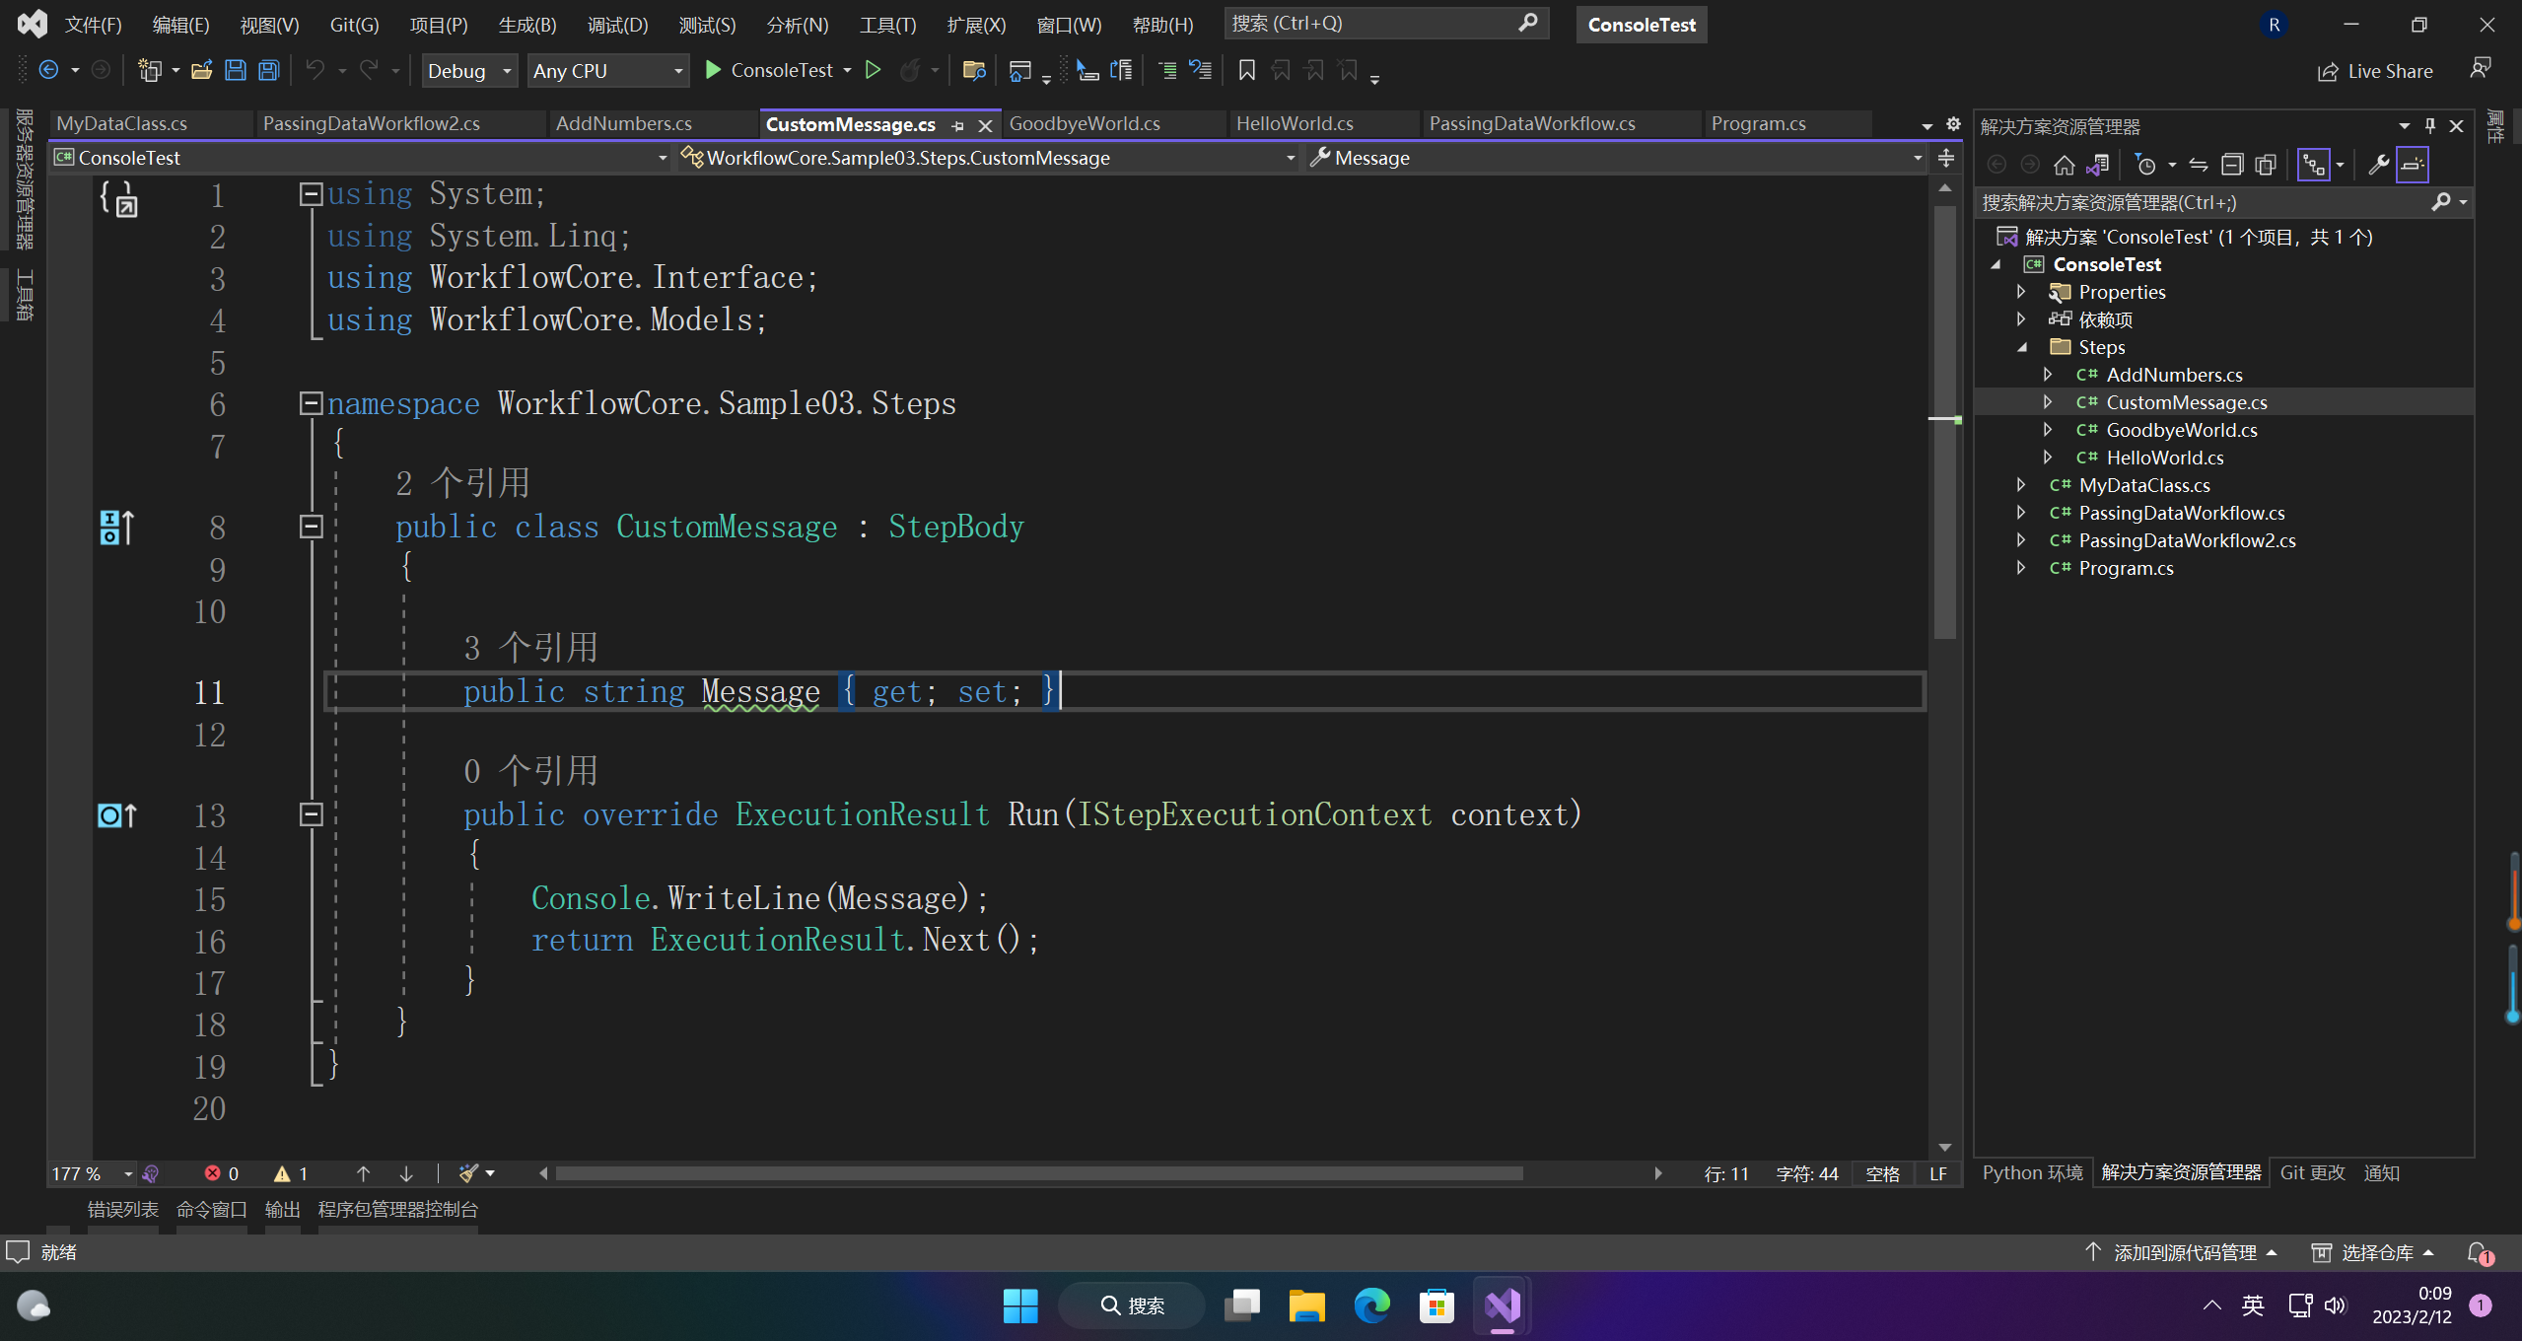
Task: Open the Debug configuration dropdown
Action: pos(469,70)
